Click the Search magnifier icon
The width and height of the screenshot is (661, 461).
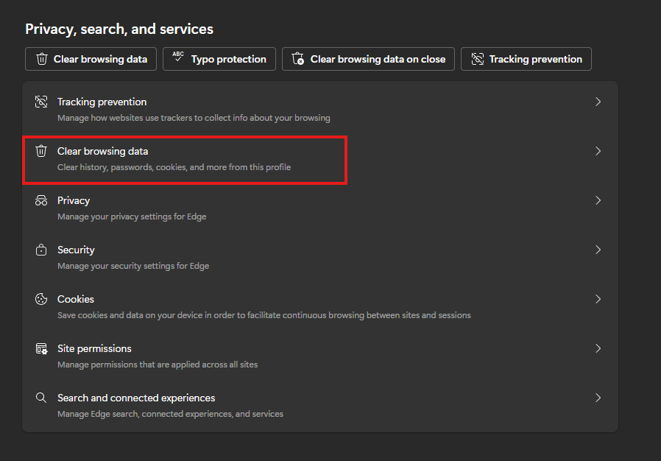click(42, 398)
